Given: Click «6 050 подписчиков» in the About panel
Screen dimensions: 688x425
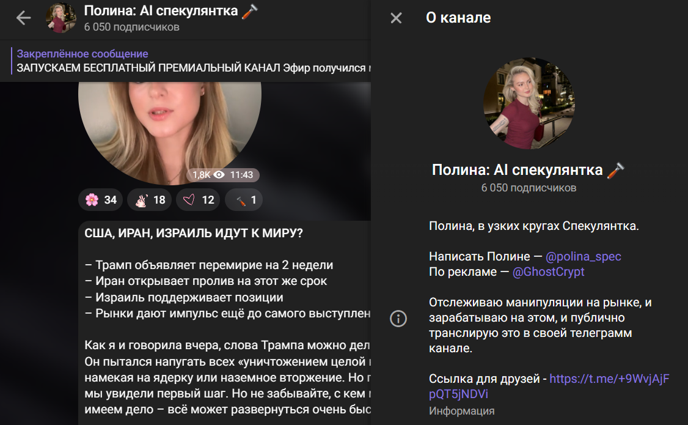Looking at the screenshot, I should (x=529, y=188).
